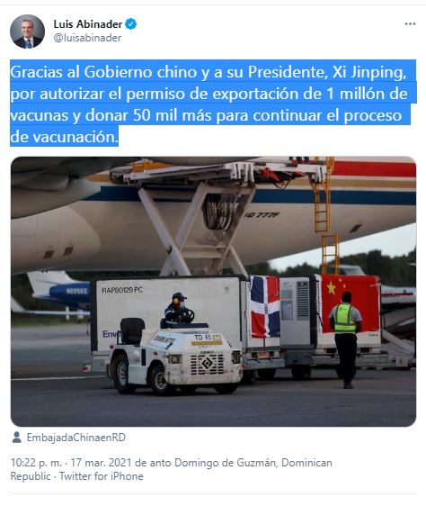Screen dimensions: 426x506
Task: Click the worker in the yellow vest
Action: [x=345, y=339]
